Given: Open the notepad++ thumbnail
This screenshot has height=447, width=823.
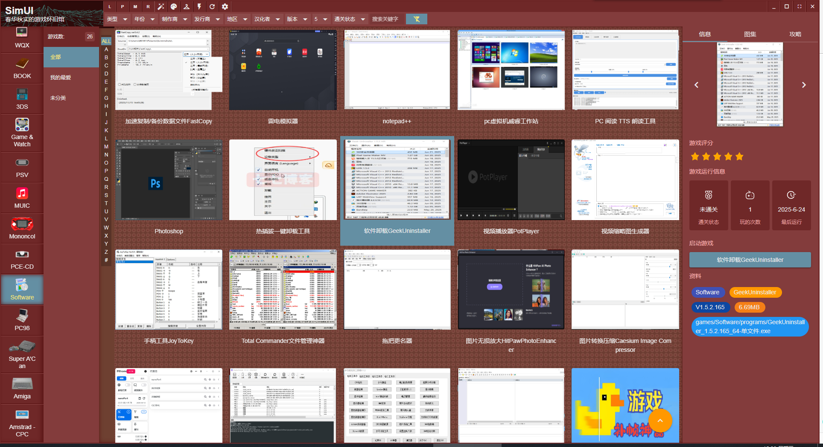Looking at the screenshot, I should click(x=397, y=70).
